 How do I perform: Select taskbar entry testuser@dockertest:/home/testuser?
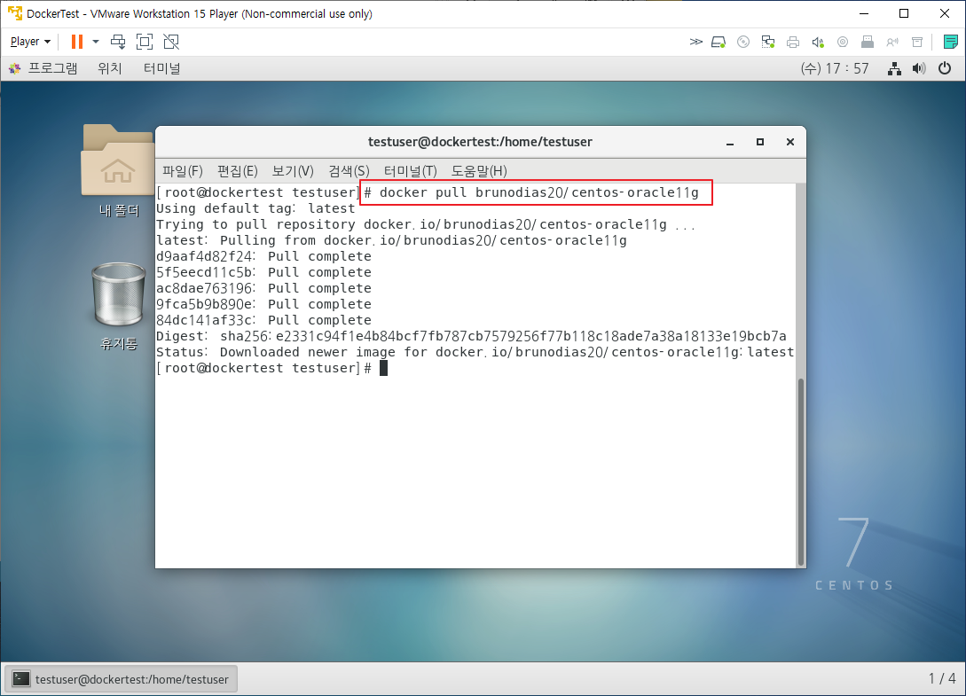(x=121, y=679)
